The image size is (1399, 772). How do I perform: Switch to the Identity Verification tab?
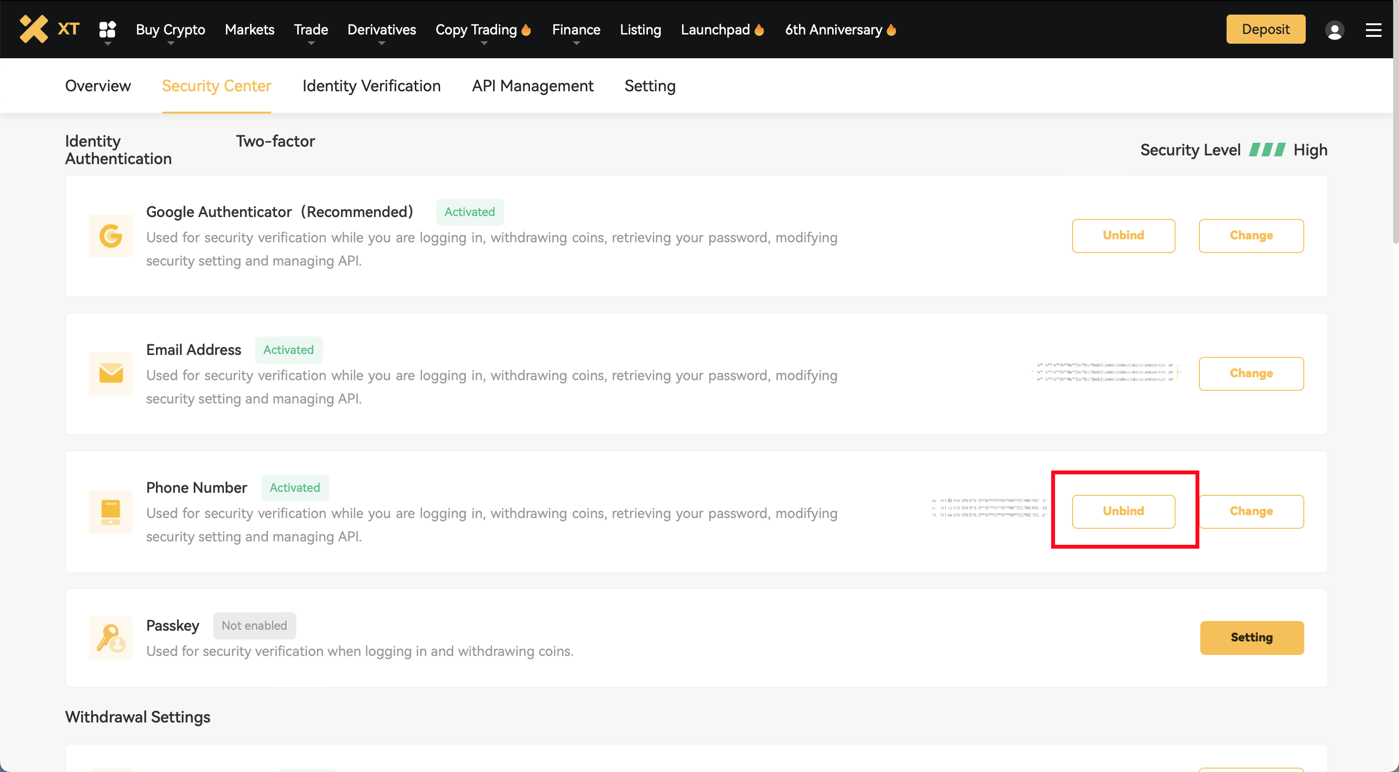point(371,86)
